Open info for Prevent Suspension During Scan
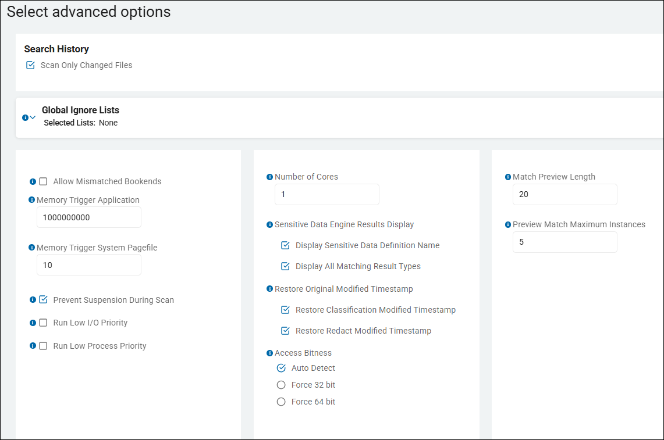 coord(33,299)
